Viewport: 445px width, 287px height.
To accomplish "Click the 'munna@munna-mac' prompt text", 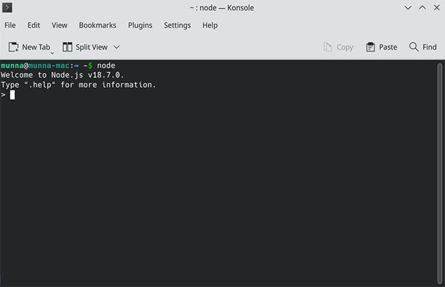I will click(x=35, y=66).
